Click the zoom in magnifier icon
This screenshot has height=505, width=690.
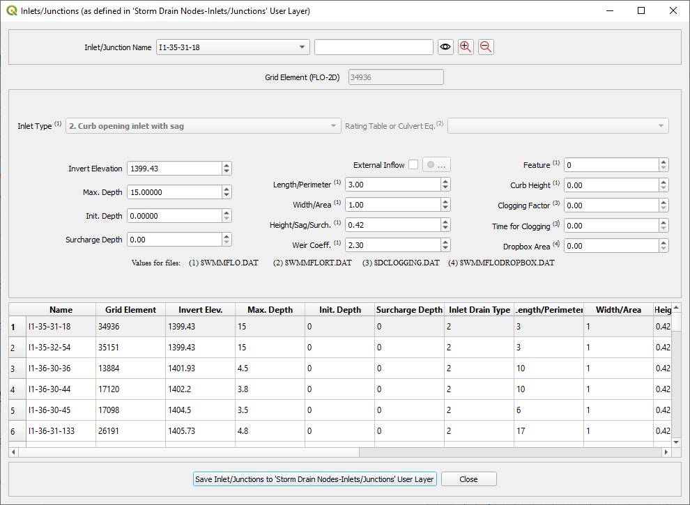click(466, 47)
